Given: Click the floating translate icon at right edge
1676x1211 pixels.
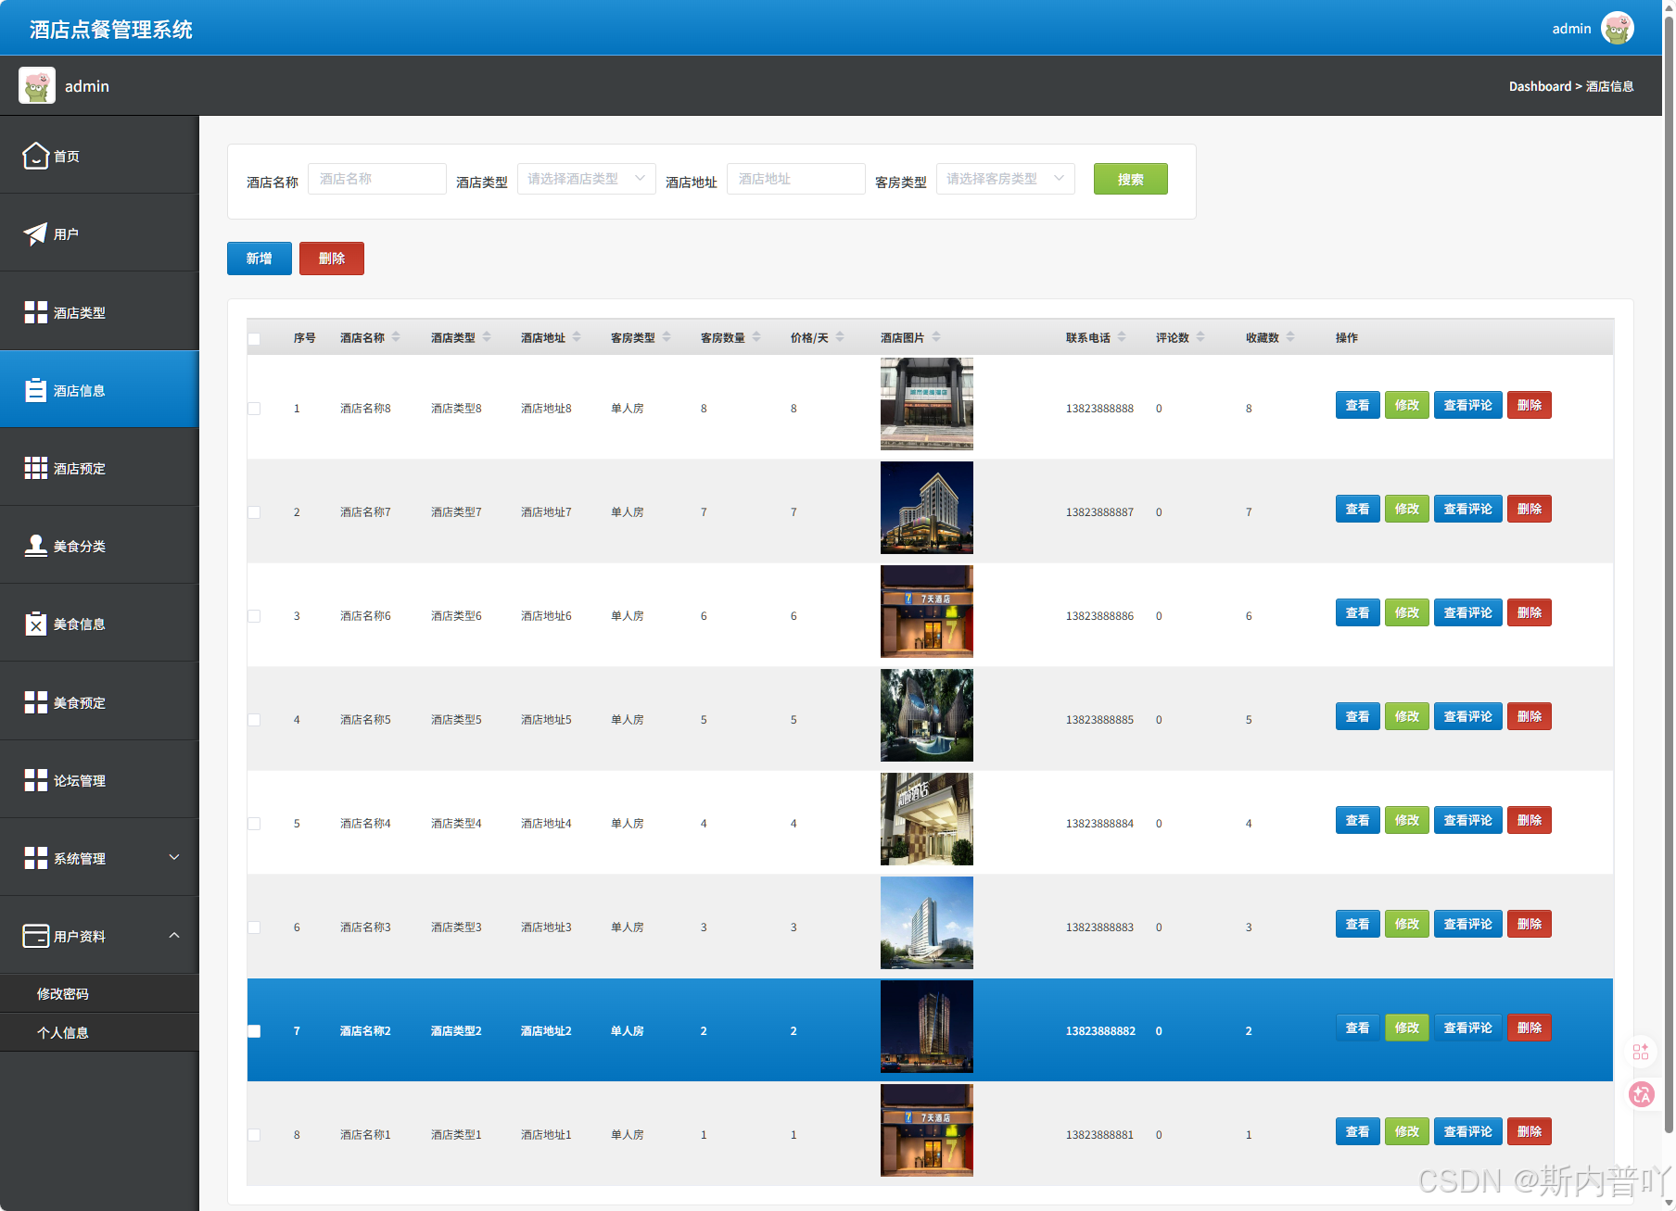Looking at the screenshot, I should pos(1642,1094).
